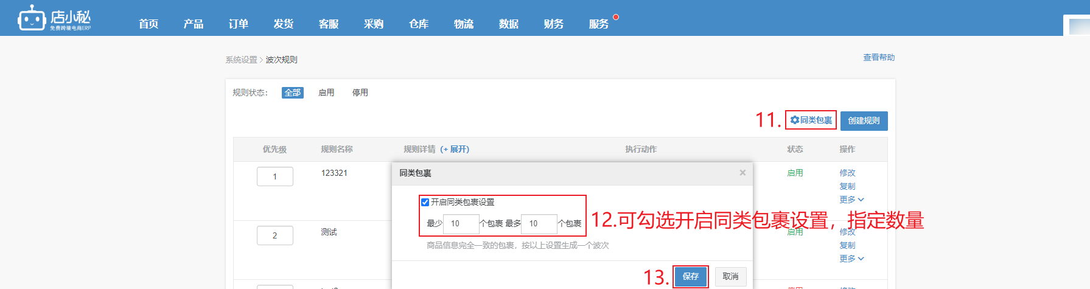Select 停用 rule status filter
Screen dimensions: 1090x289
(x=360, y=92)
